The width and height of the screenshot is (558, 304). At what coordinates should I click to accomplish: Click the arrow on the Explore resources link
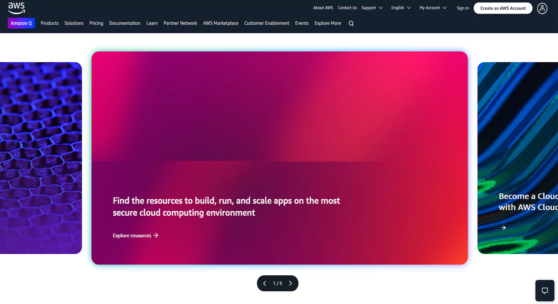pos(156,235)
